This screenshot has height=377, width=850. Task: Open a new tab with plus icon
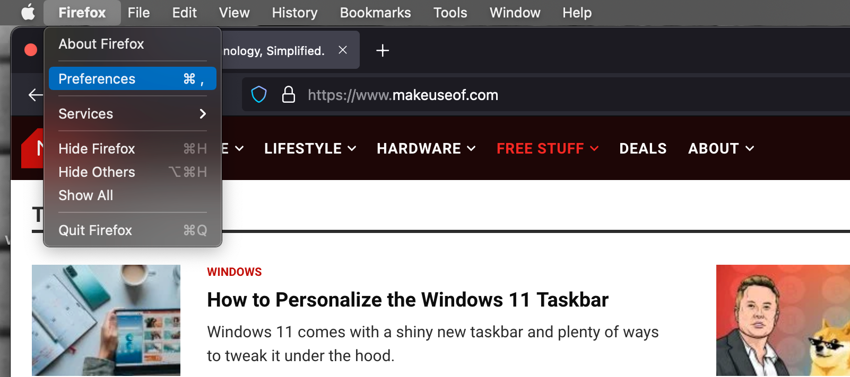383,50
